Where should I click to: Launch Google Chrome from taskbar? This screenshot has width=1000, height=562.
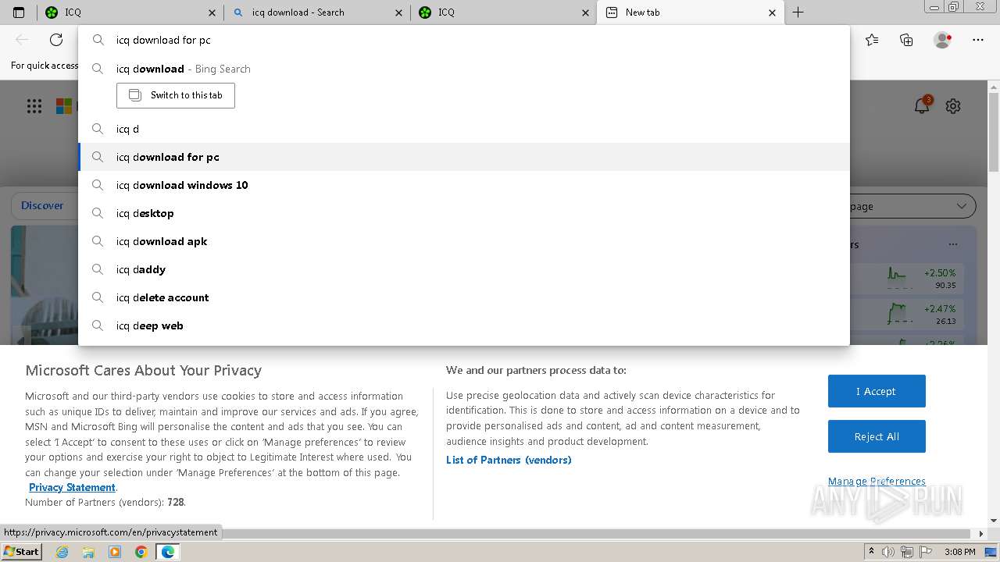pyautogui.click(x=141, y=552)
